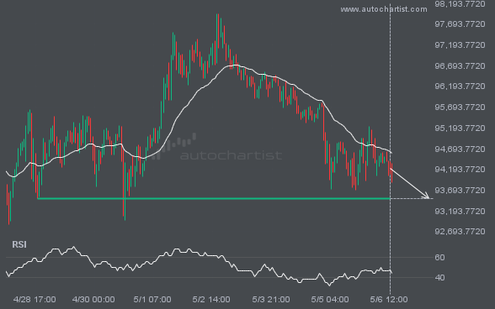Select price label 94,693.7720
The image size is (495, 309).
(460, 149)
